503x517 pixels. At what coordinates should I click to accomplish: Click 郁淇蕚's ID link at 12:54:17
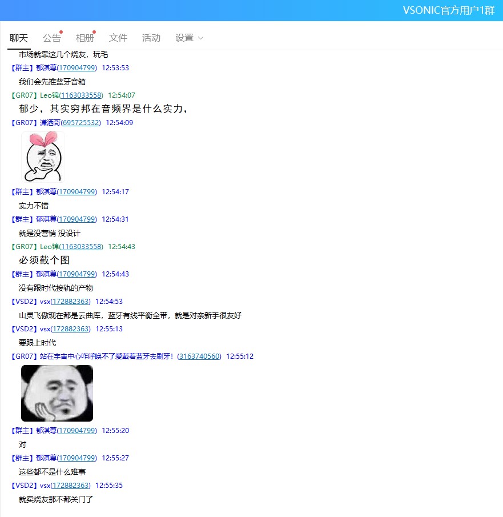coord(77,192)
